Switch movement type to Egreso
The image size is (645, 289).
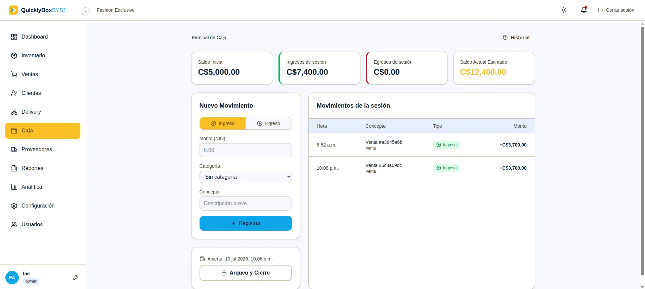click(268, 123)
